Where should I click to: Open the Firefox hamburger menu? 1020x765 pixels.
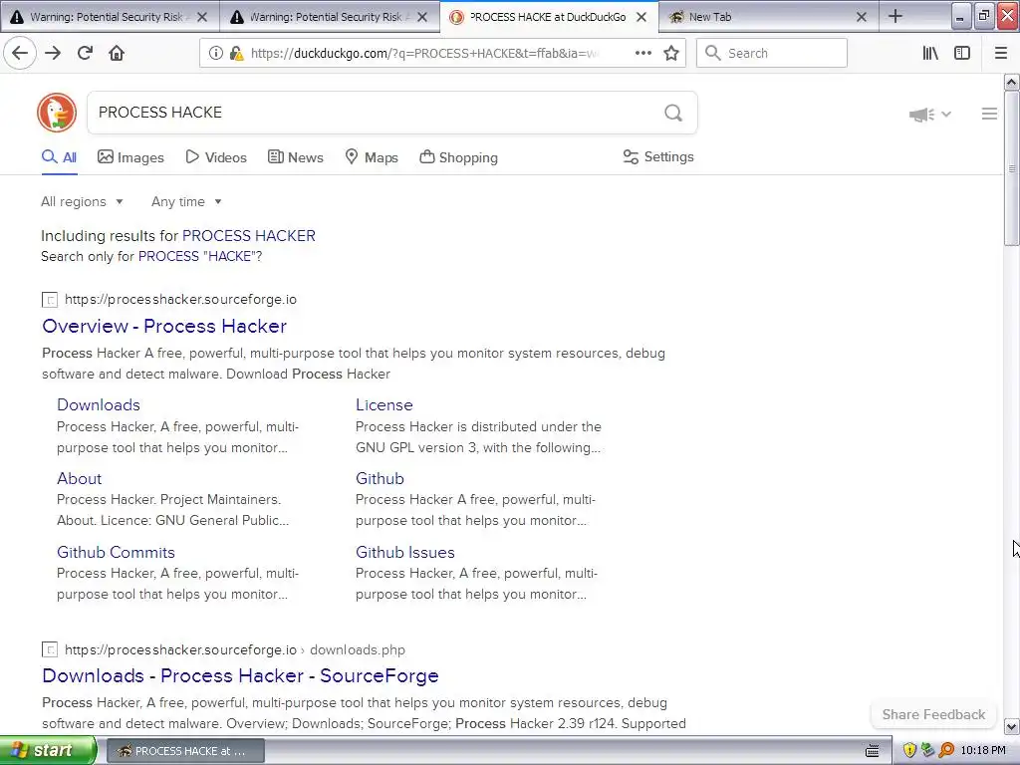(x=1001, y=54)
